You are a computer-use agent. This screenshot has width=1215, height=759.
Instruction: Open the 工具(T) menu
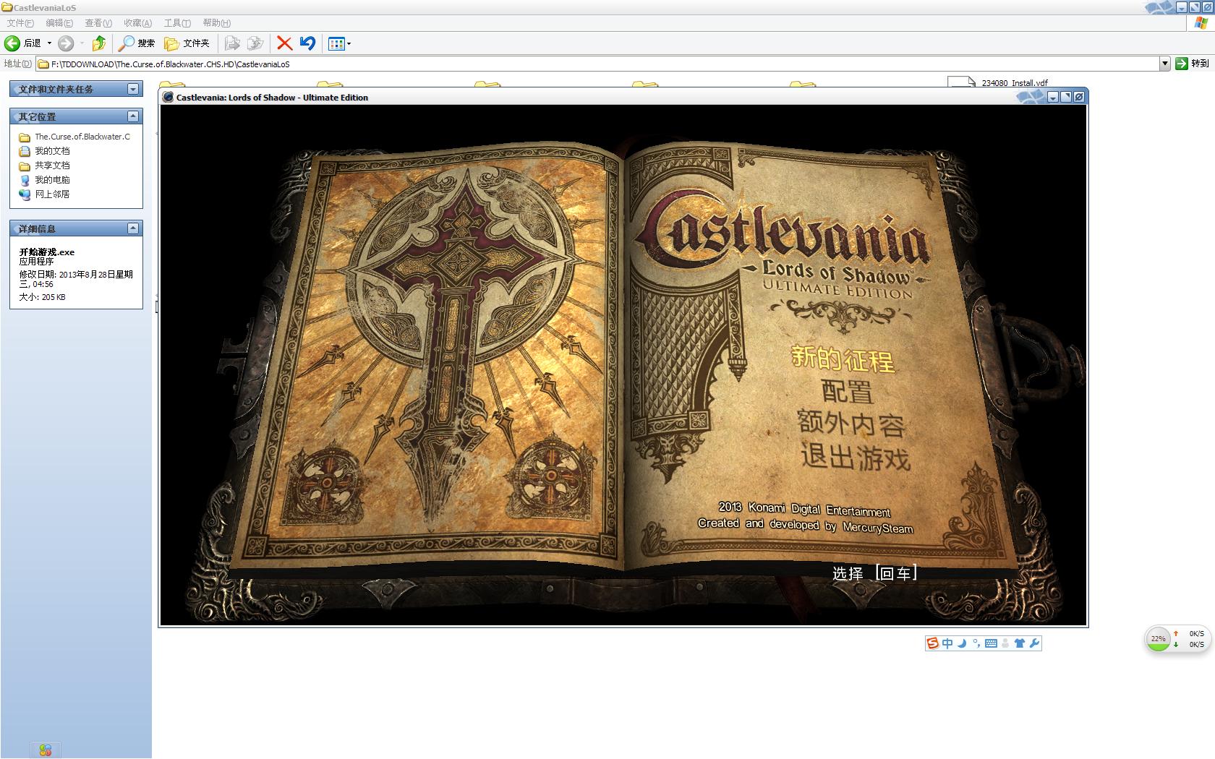pyautogui.click(x=177, y=23)
